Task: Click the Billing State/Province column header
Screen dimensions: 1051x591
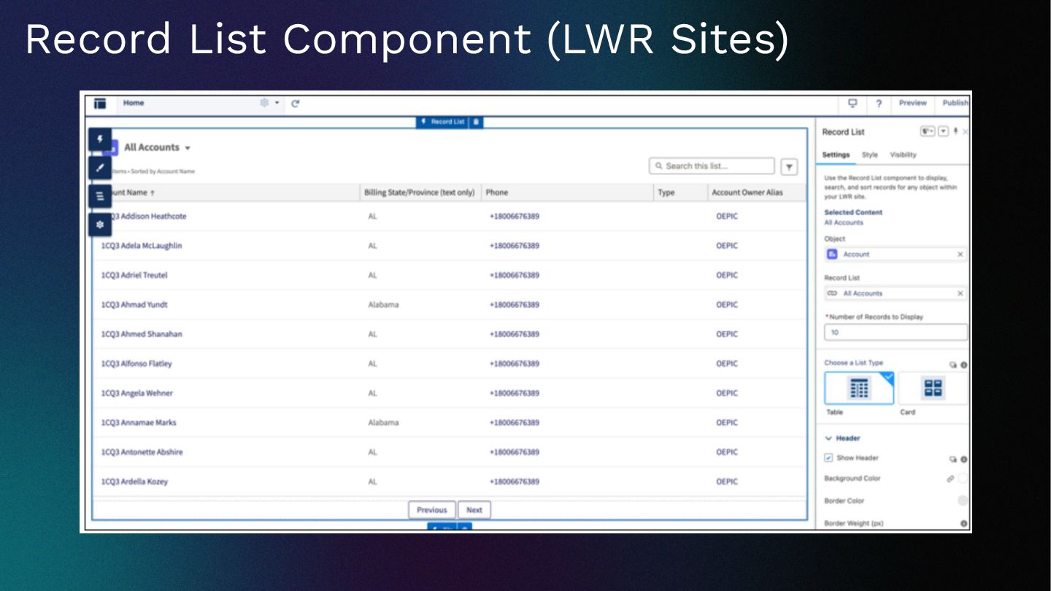Action: [x=420, y=193]
